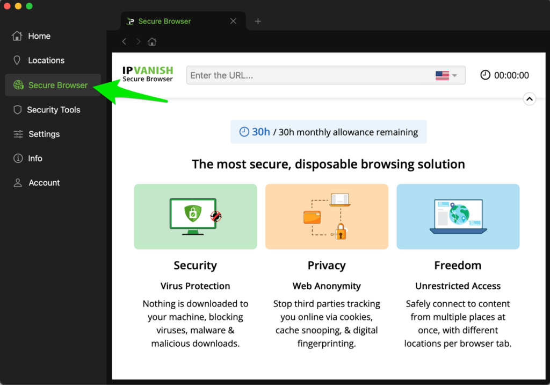Viewport: 550px width, 385px height.
Task: Close the Secure Browser tab
Action: point(233,21)
